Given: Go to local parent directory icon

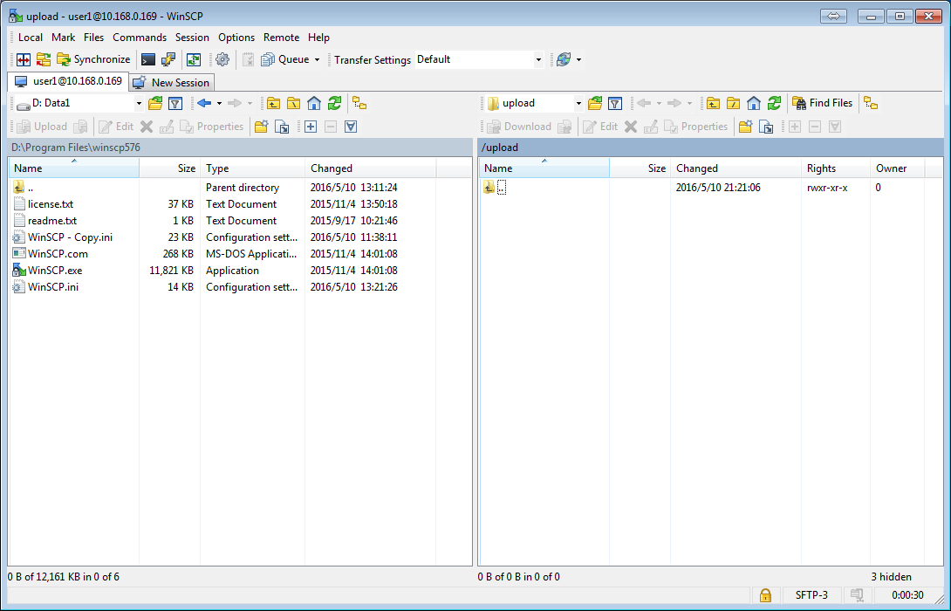Looking at the screenshot, I should (x=274, y=103).
